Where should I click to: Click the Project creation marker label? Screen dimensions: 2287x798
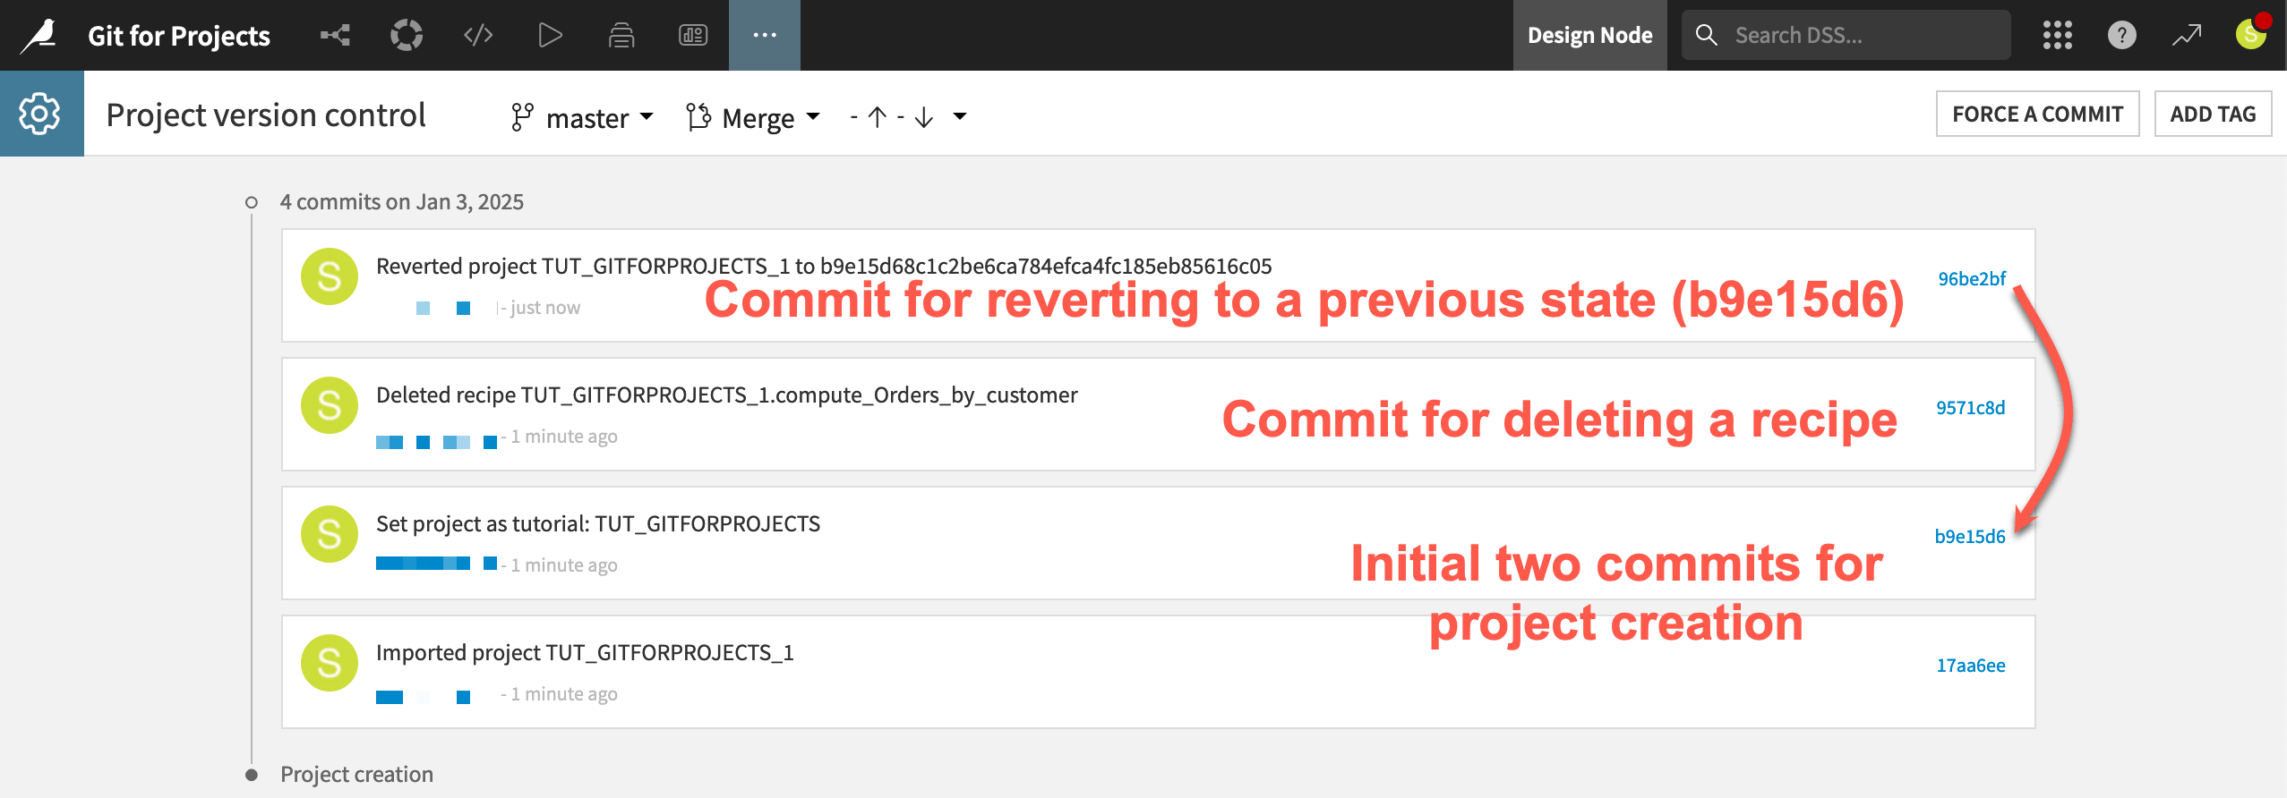tap(356, 775)
